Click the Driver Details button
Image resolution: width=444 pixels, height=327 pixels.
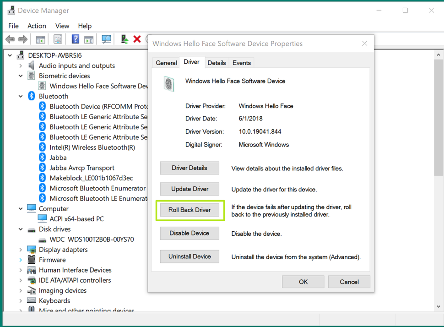pos(189,168)
